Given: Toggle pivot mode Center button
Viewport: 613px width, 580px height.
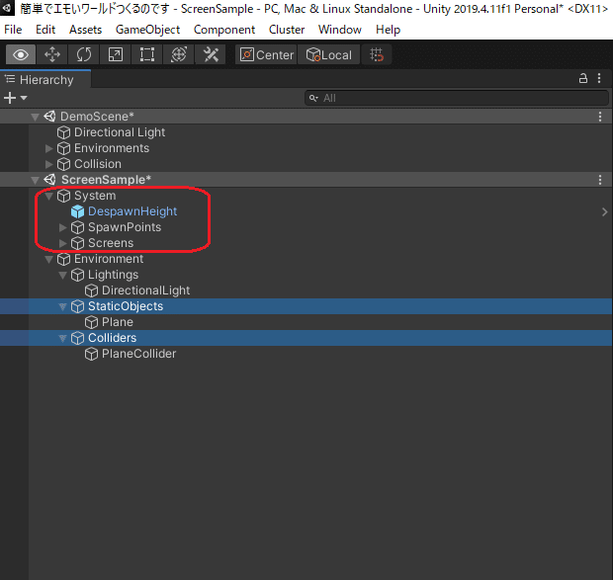Looking at the screenshot, I should pos(267,54).
